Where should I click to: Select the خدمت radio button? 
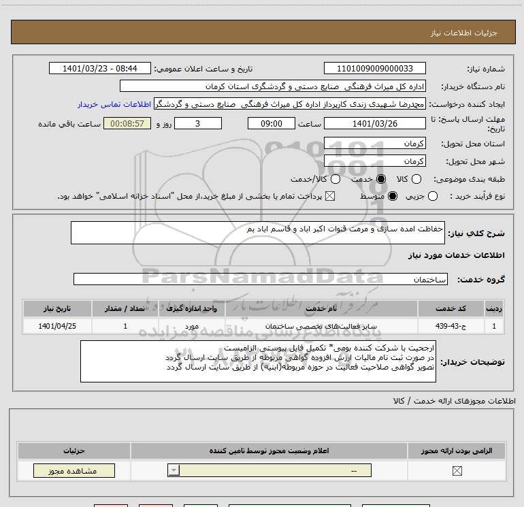click(x=381, y=179)
